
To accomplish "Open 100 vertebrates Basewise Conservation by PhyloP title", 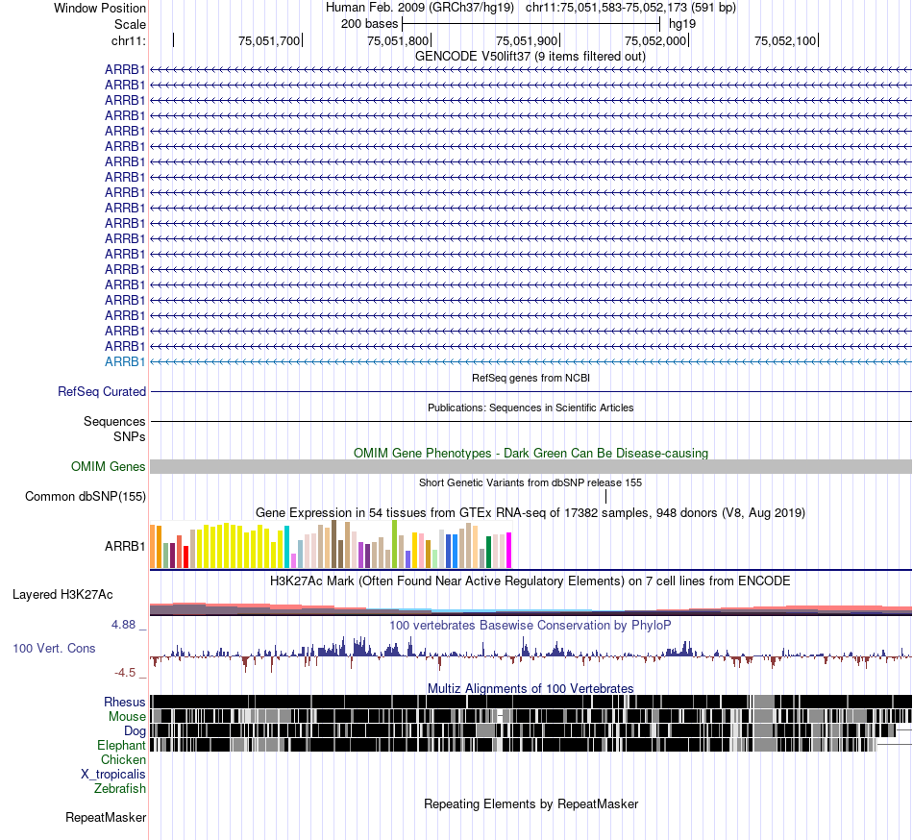I will click(531, 626).
